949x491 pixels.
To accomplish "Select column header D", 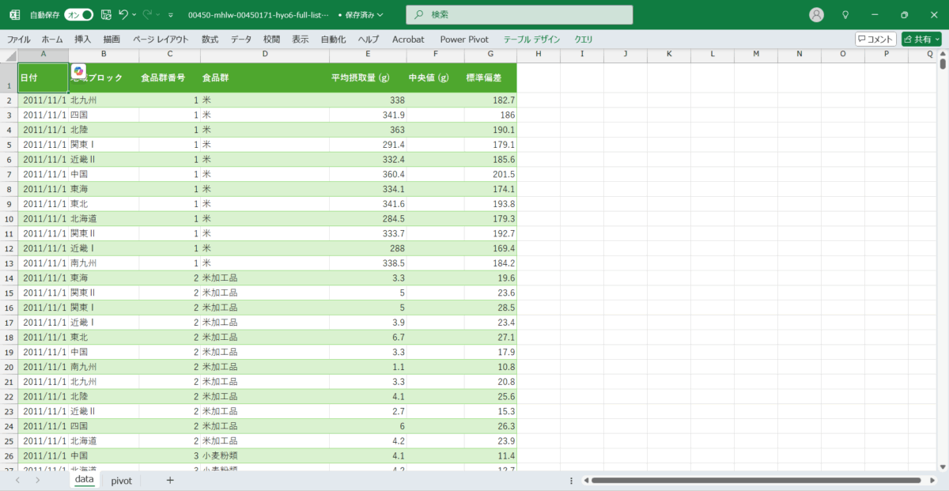I will 265,55.
